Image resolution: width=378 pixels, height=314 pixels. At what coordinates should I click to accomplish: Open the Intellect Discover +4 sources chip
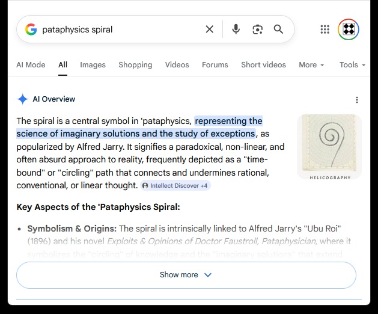[175, 186]
